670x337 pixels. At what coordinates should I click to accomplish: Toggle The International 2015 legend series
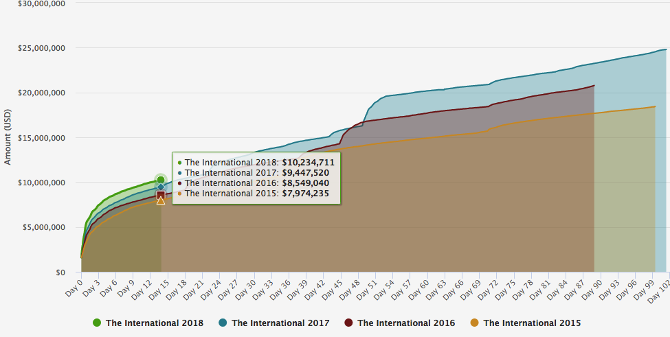(x=526, y=323)
